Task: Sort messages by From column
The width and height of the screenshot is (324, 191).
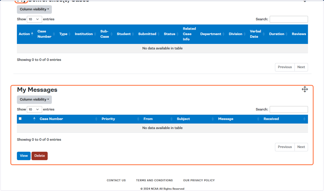Action: point(158,119)
